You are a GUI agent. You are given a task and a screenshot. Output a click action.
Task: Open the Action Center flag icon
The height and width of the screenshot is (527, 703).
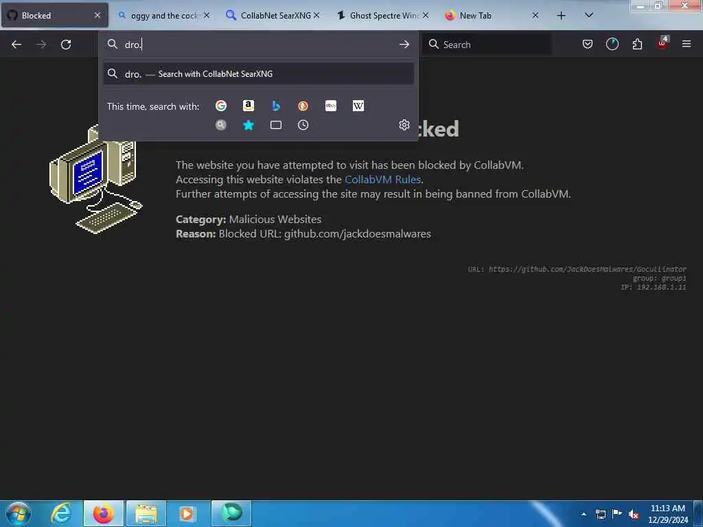617,513
